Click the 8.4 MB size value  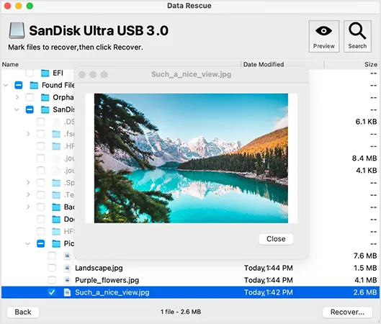click(x=364, y=158)
